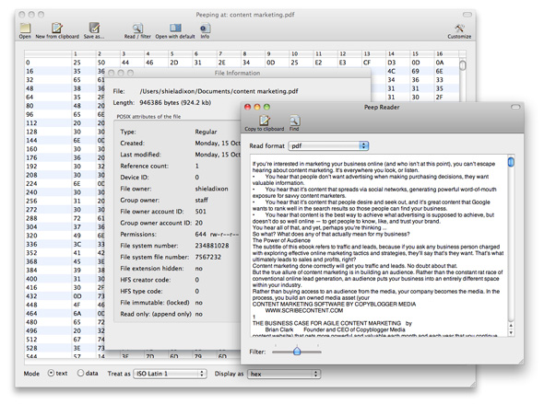544x404 pixels.
Task: Click the Peep Reader text scrollbar thumb
Action: (511, 162)
